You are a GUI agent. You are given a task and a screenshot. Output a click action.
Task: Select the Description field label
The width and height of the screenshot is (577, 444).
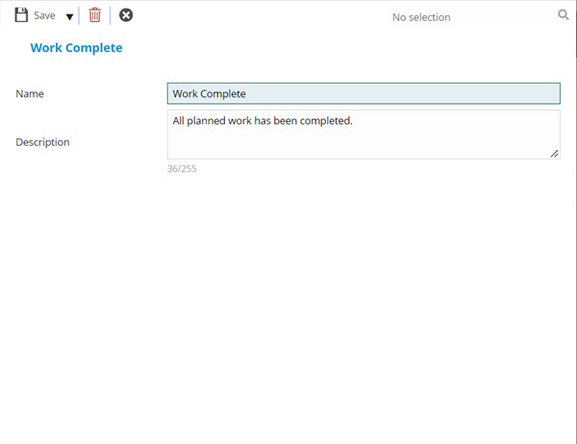[x=42, y=142]
